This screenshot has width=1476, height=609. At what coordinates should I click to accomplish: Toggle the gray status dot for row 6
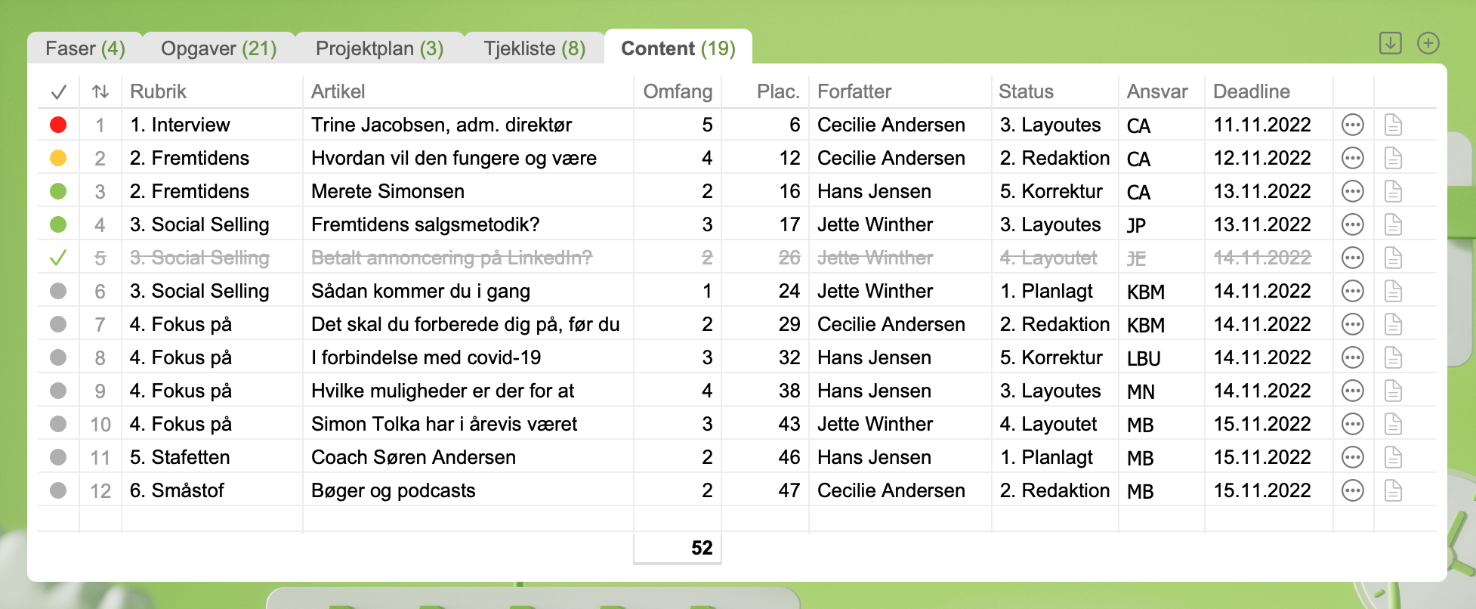(58, 291)
